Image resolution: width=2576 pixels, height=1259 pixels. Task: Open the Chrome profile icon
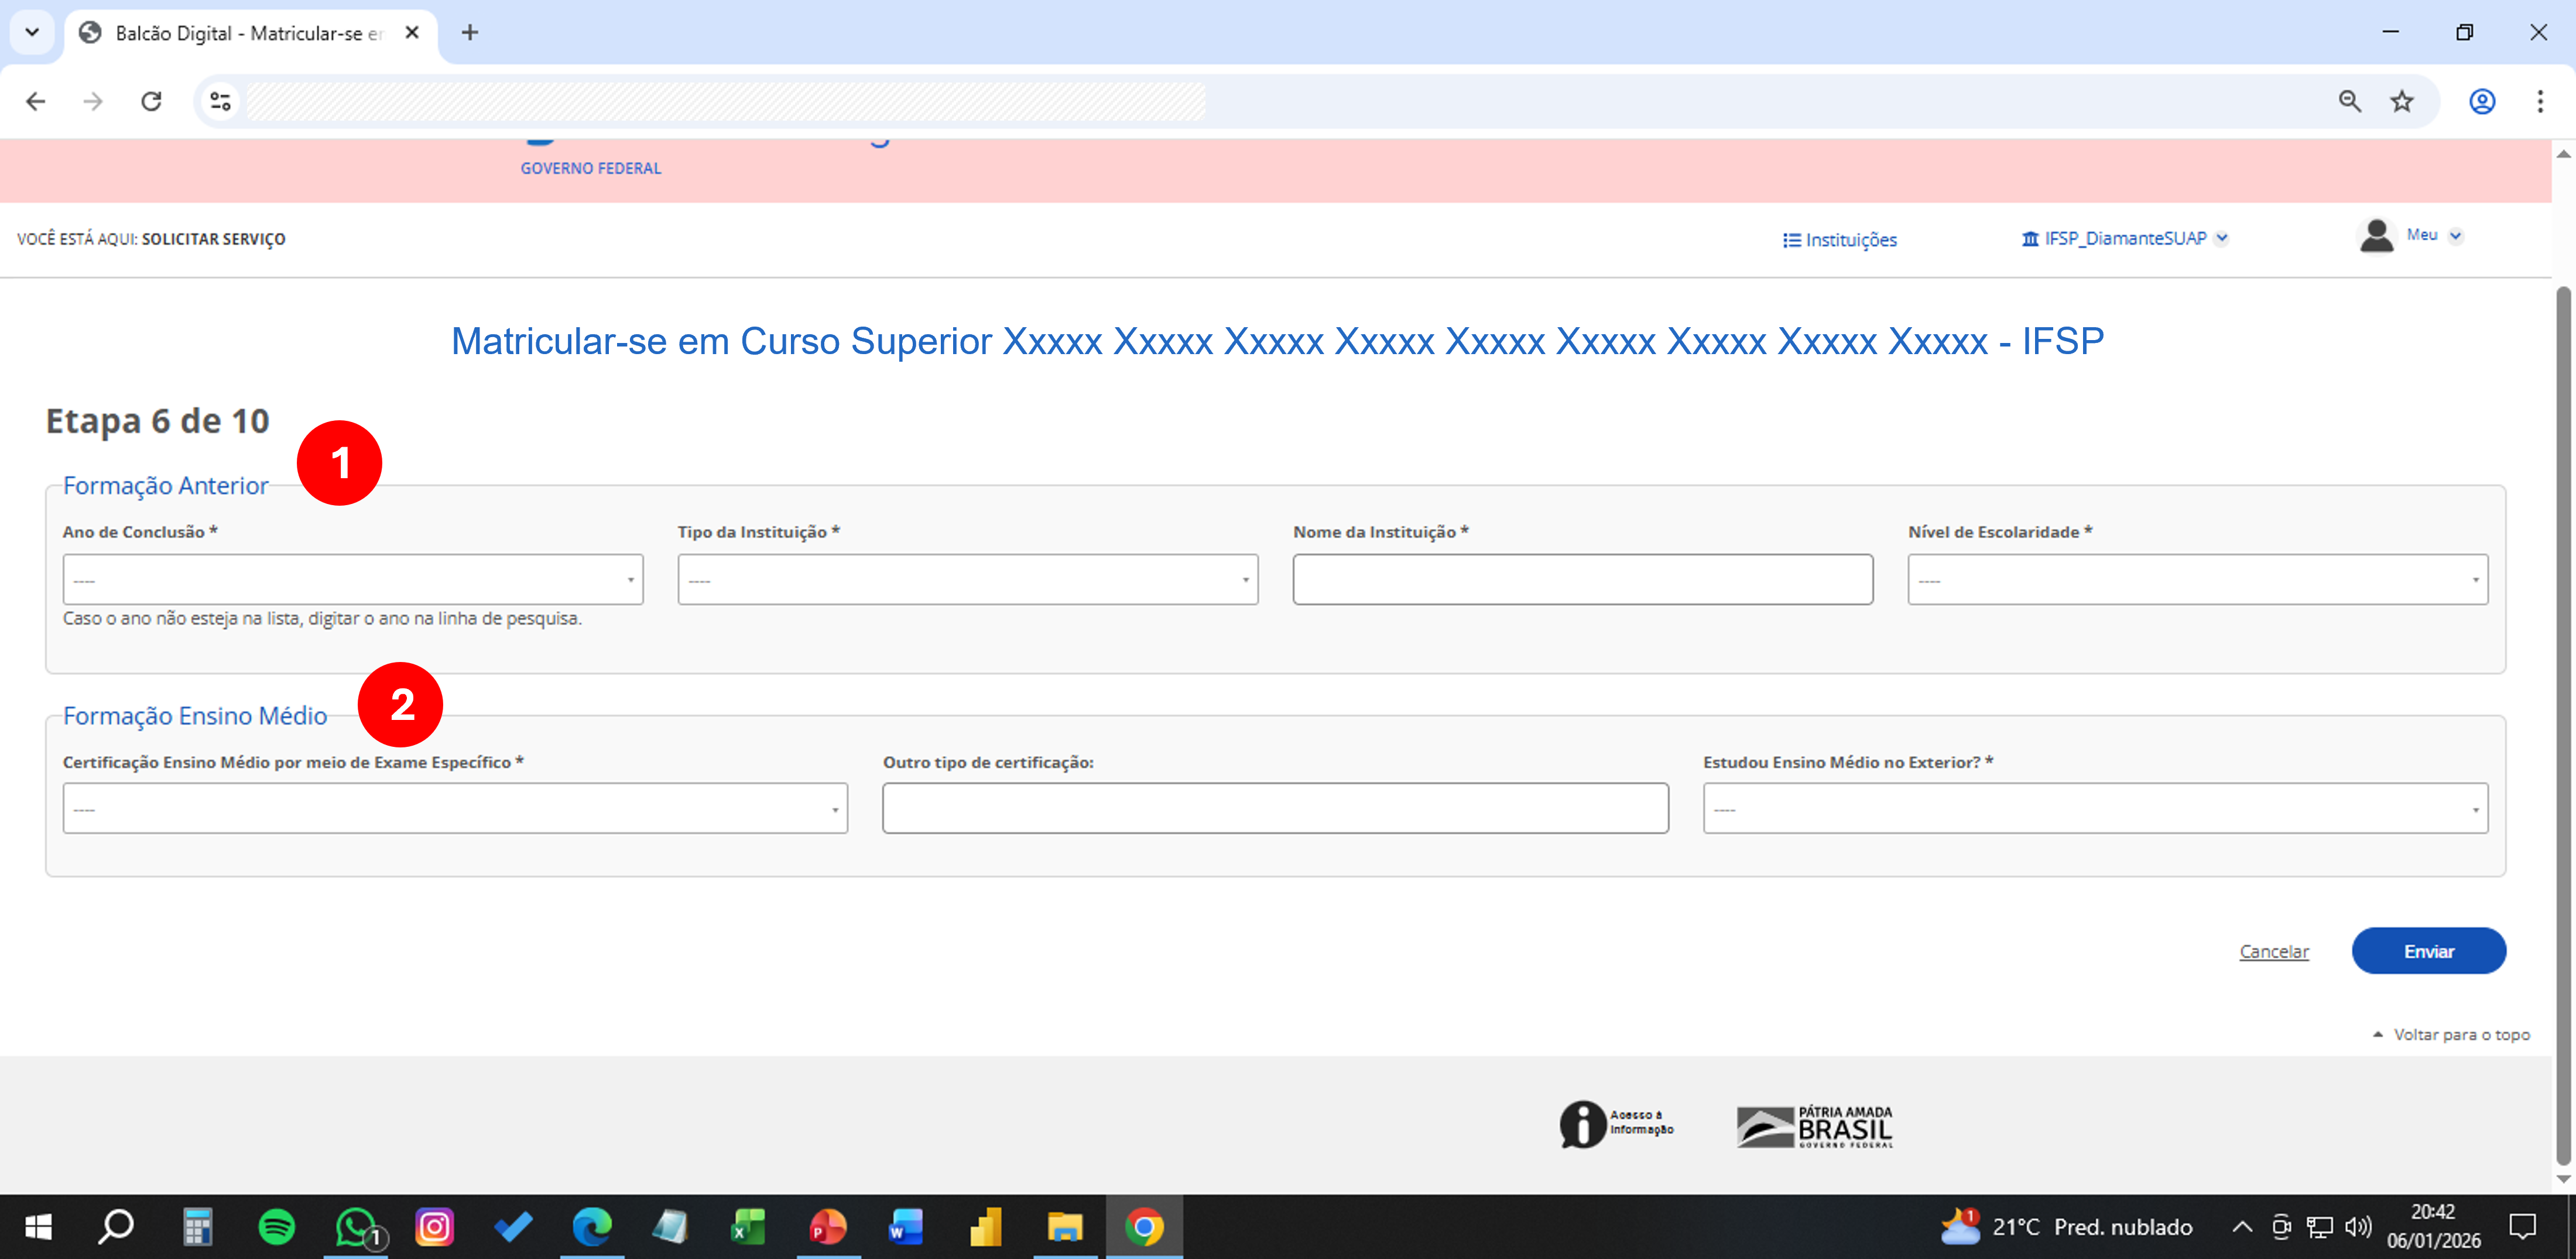(2482, 101)
